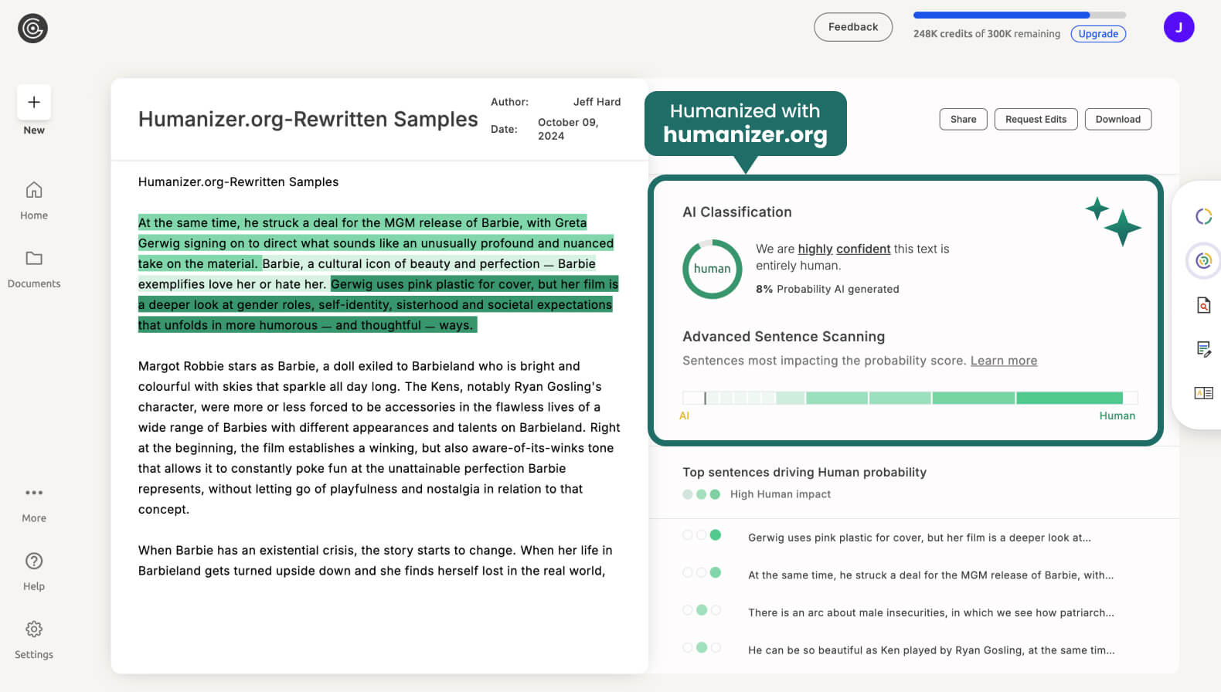Select the document search icon in right toolbar
Image resolution: width=1221 pixels, height=692 pixels.
coord(1203,305)
